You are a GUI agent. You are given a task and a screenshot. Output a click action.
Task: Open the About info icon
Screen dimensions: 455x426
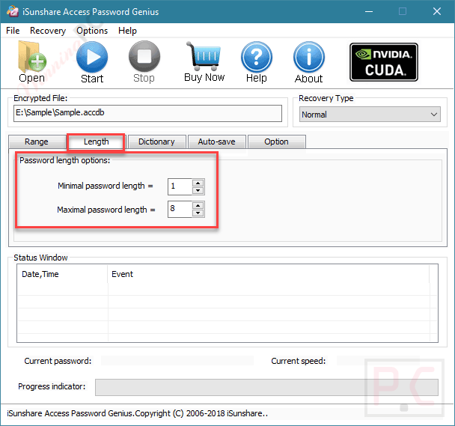309,57
